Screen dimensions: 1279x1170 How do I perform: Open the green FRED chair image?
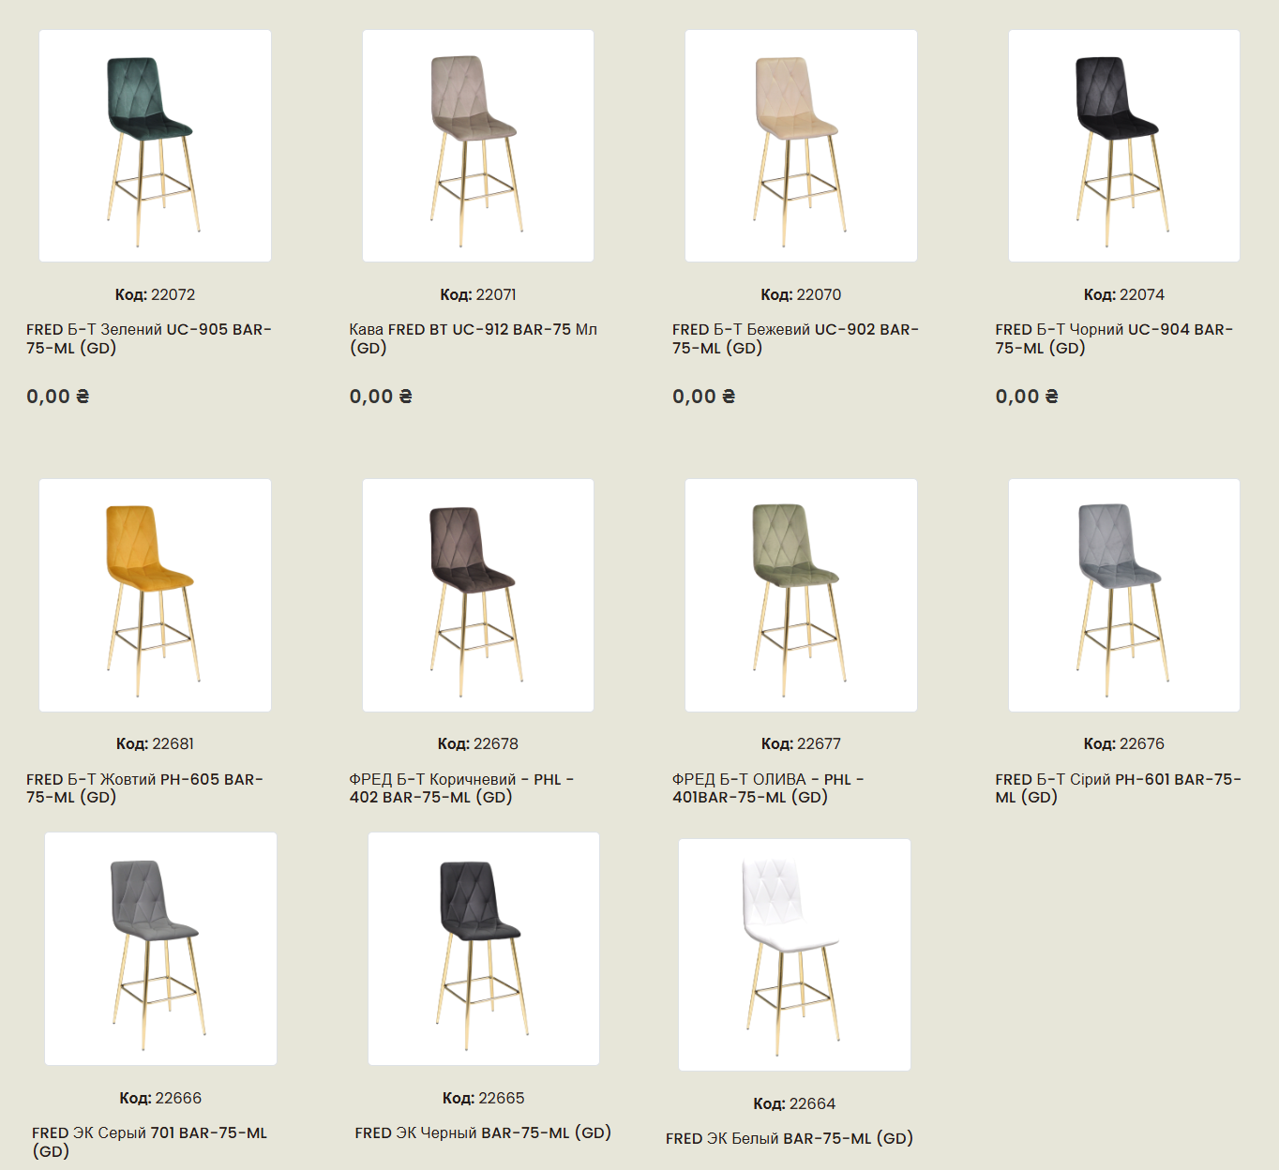155,145
